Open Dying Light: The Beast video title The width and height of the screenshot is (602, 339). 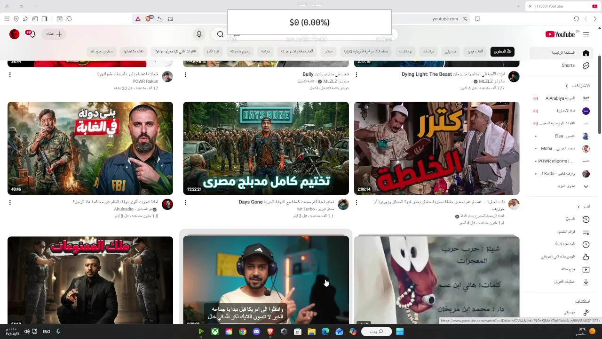[453, 74]
